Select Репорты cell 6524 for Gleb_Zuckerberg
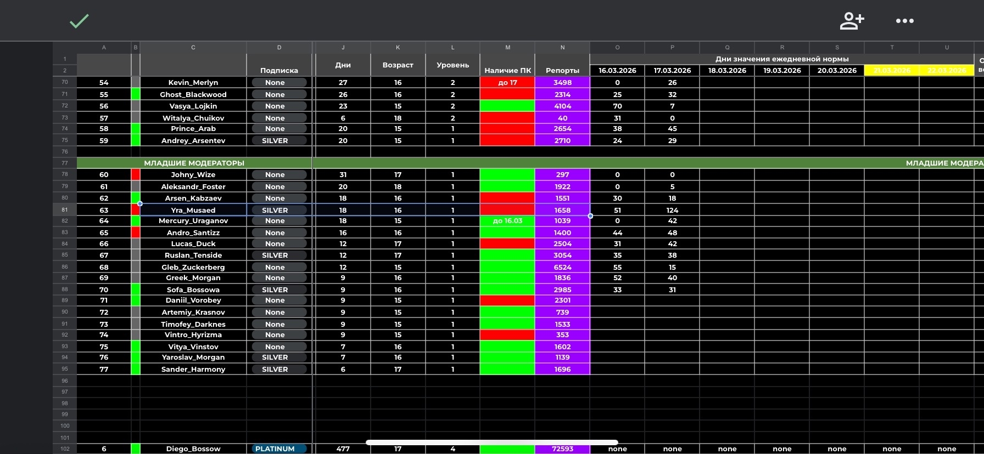 click(x=562, y=267)
